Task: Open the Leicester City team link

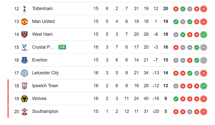Action: [x=45, y=73]
